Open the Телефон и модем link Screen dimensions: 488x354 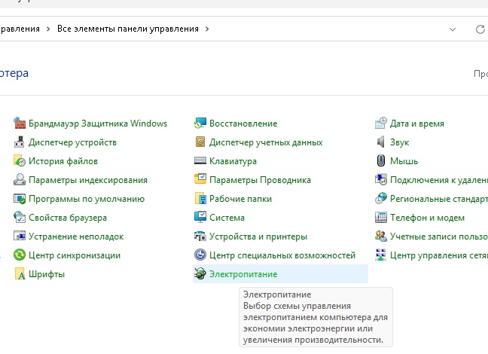tap(427, 218)
